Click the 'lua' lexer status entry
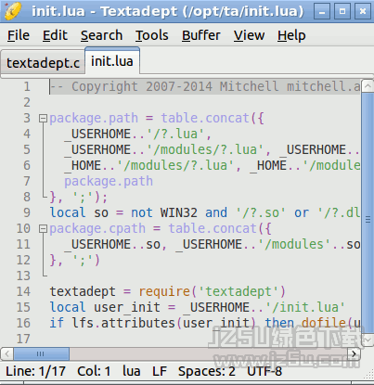This screenshot has width=374, height=385. [132, 371]
